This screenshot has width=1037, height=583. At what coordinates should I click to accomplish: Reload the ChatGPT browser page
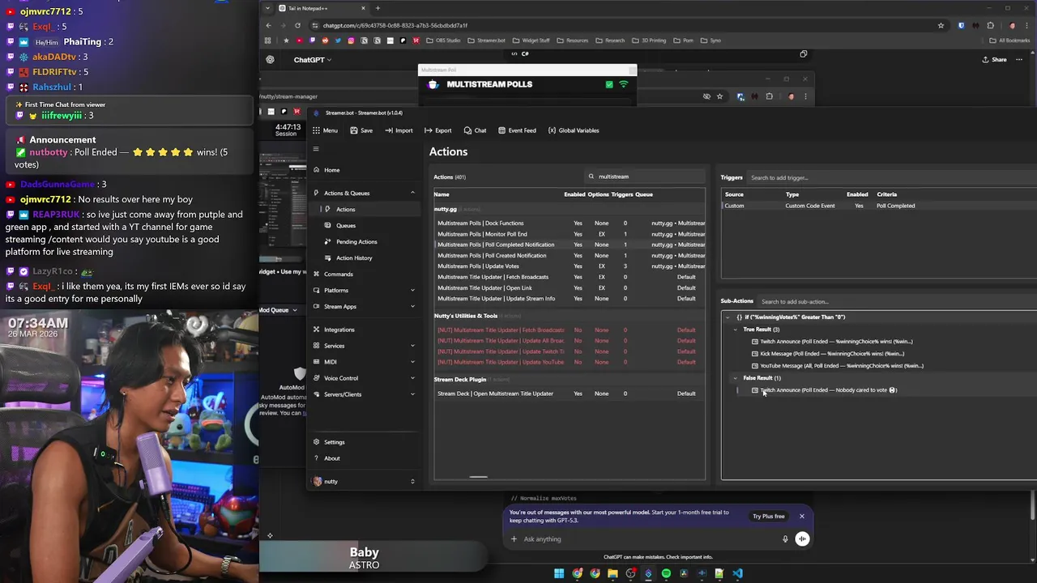click(297, 25)
